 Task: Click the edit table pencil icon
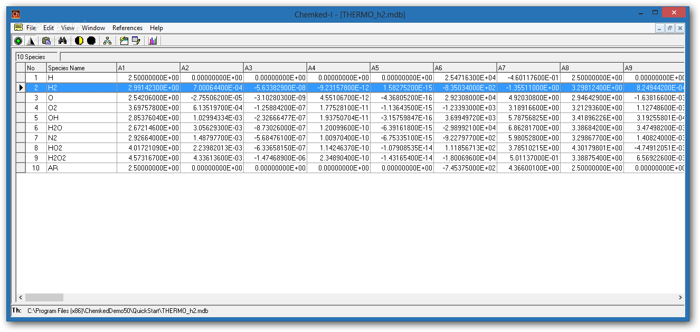(136, 41)
